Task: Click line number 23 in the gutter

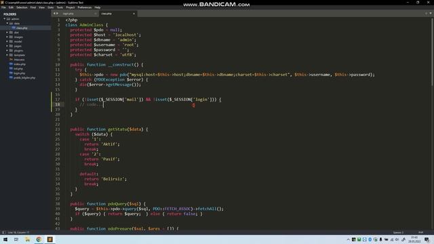Action: pyautogui.click(x=57, y=129)
